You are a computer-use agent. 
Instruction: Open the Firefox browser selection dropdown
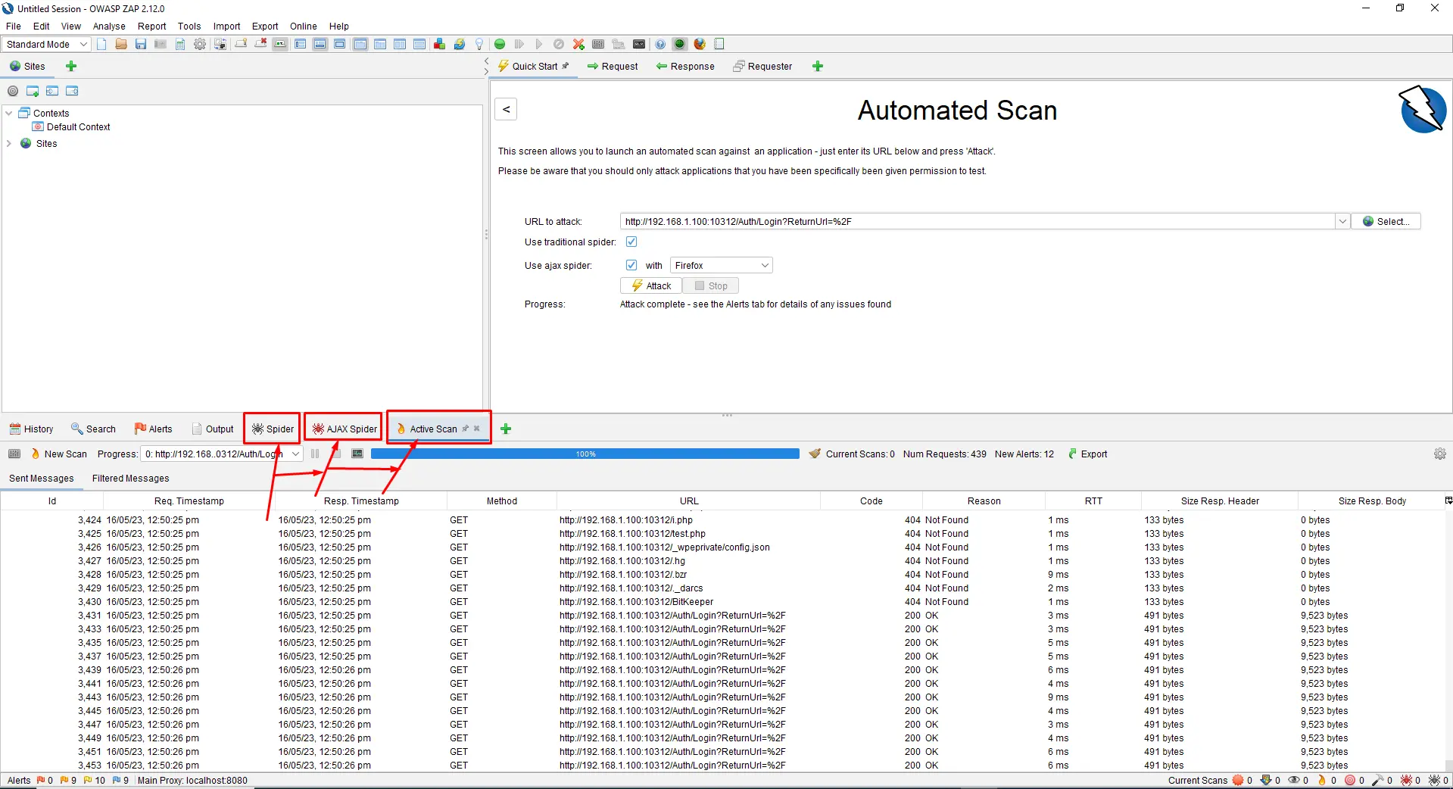click(x=721, y=266)
